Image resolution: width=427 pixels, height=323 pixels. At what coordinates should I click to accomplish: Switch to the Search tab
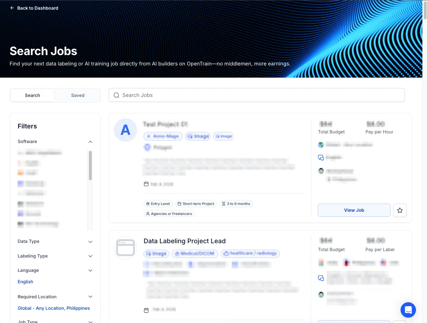pos(32,95)
